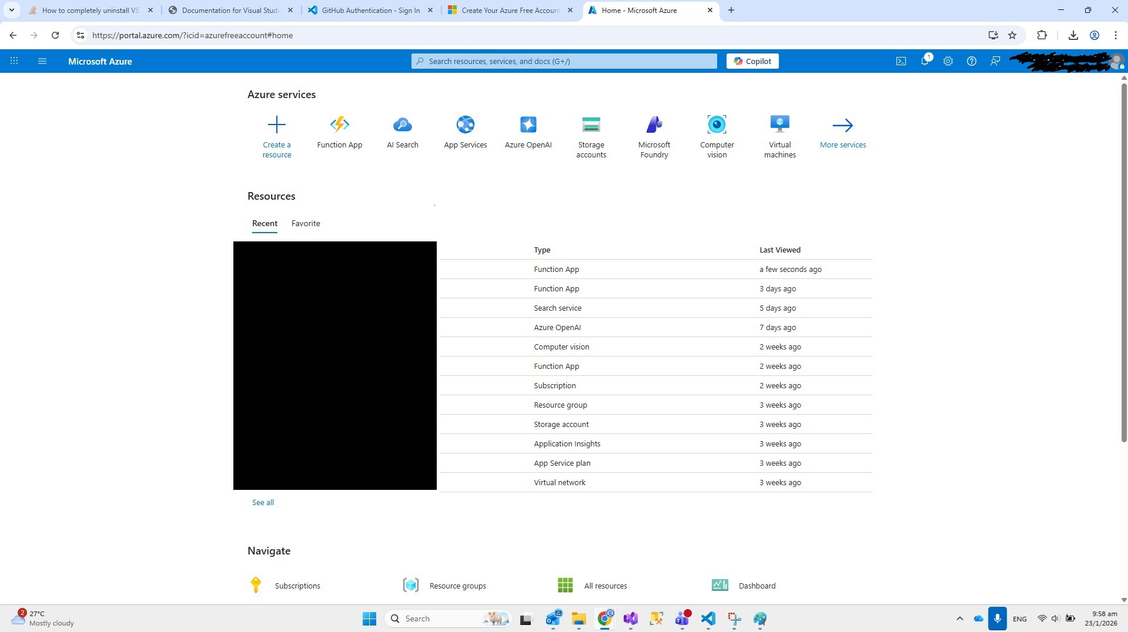This screenshot has width=1128, height=632.
Task: Open the Cloud Shell terminal
Action: (x=901, y=60)
